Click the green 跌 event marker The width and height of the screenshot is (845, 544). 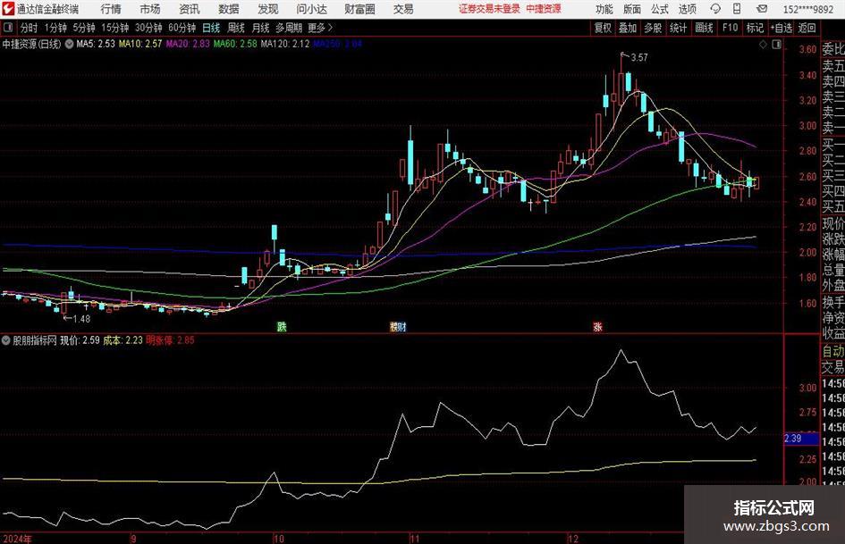(282, 326)
